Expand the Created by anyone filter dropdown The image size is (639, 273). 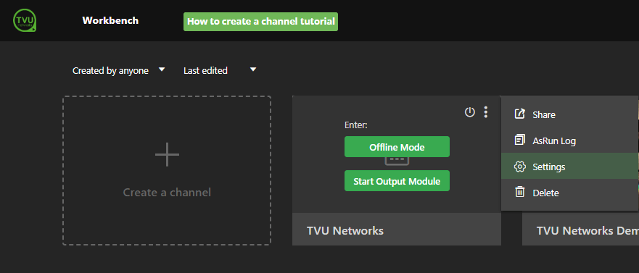[119, 71]
